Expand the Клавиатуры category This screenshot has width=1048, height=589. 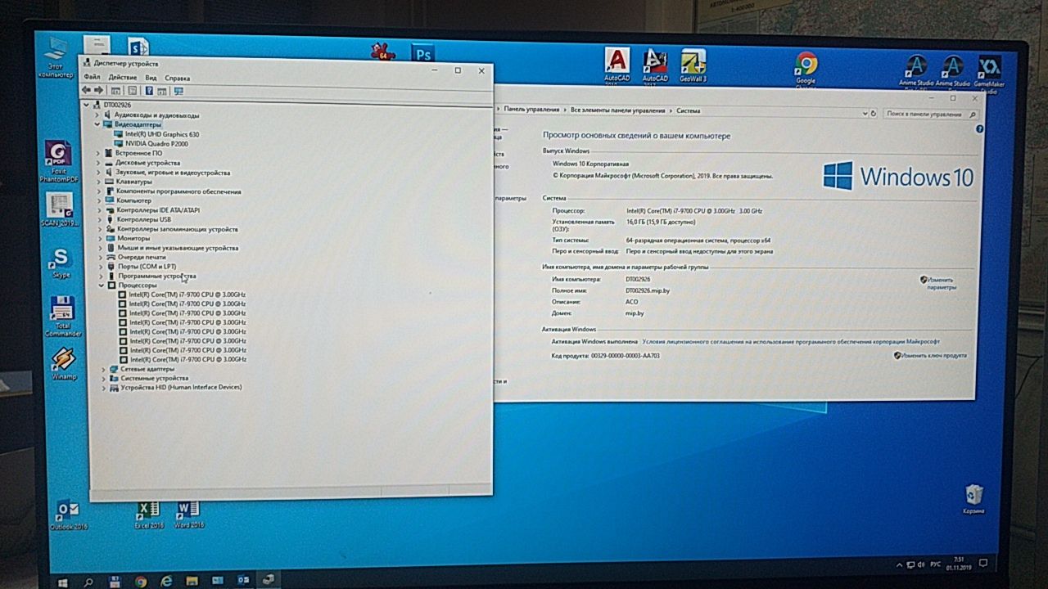(x=98, y=182)
